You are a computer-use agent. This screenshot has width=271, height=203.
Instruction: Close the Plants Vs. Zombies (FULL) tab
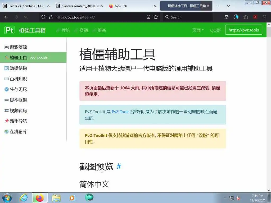tap(49, 6)
